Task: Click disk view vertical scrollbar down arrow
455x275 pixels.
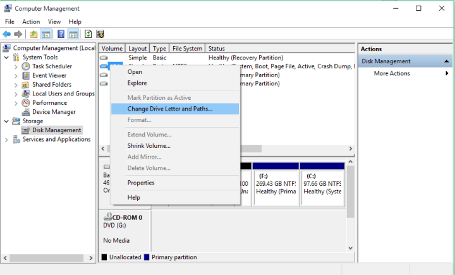Action: click(350, 248)
